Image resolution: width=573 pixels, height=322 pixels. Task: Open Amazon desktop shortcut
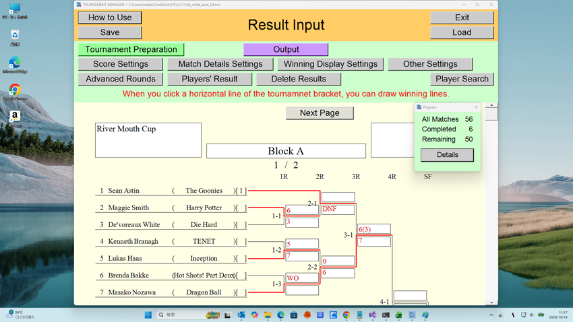coord(15,119)
